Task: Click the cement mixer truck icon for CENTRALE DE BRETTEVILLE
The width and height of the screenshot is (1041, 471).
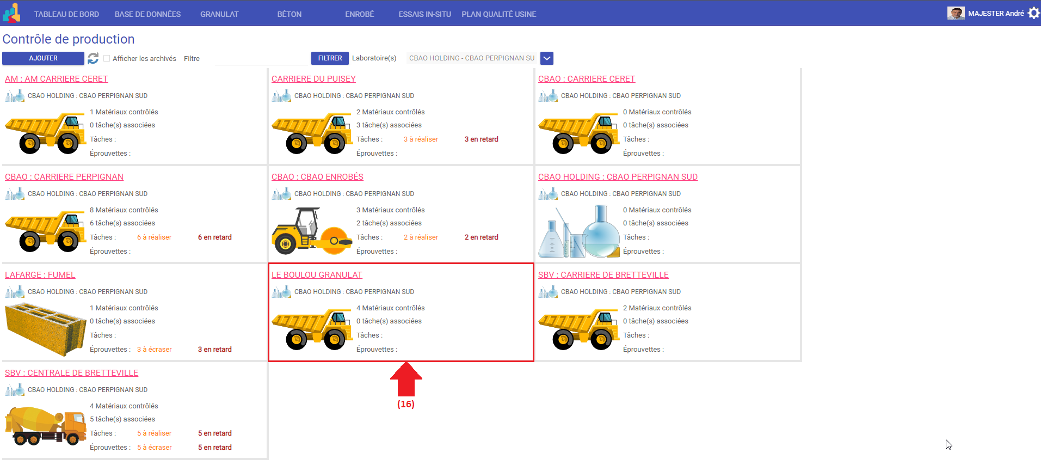Action: [x=45, y=426]
